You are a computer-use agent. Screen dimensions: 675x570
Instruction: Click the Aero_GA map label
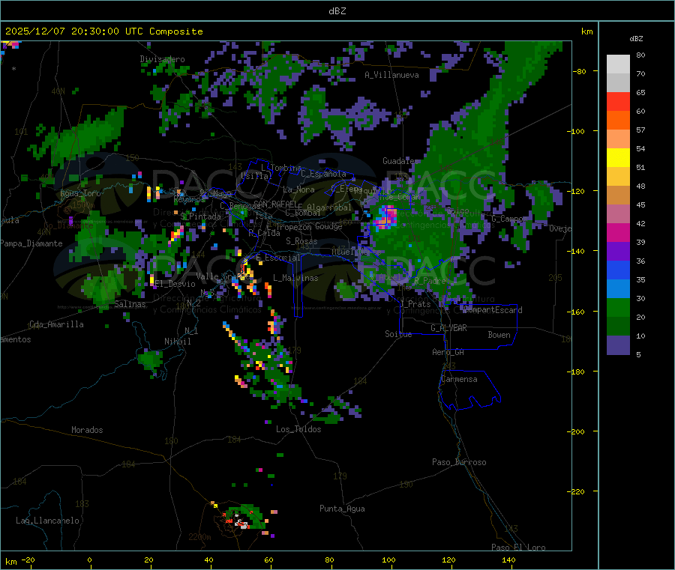[x=448, y=352]
